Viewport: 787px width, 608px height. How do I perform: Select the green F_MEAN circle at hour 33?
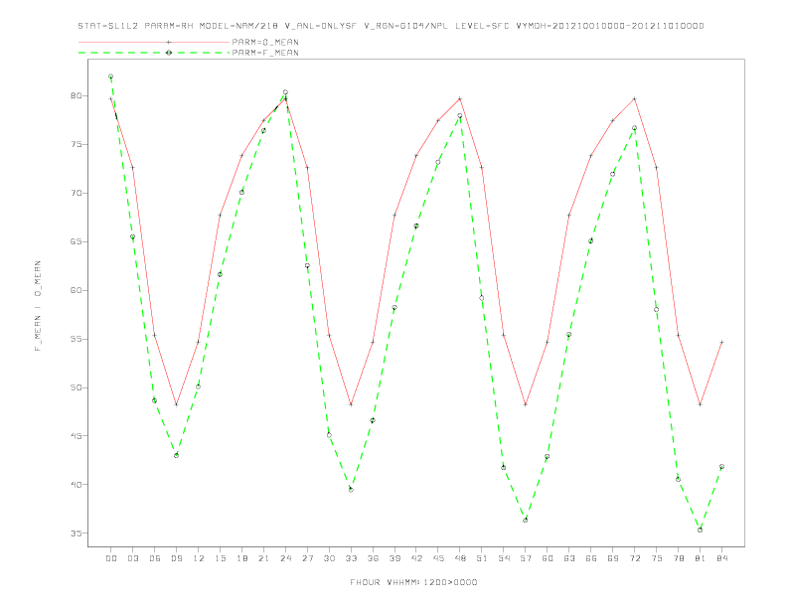(351, 490)
